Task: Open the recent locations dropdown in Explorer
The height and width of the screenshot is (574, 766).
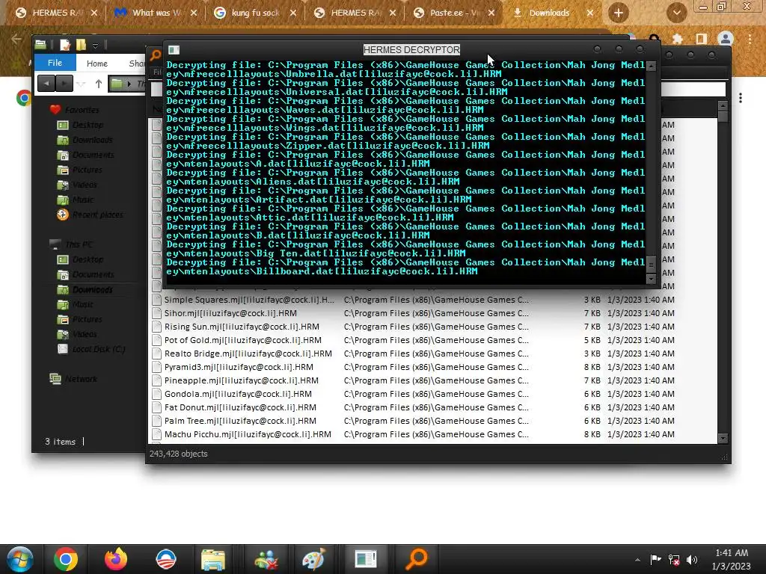Action: tap(81, 84)
